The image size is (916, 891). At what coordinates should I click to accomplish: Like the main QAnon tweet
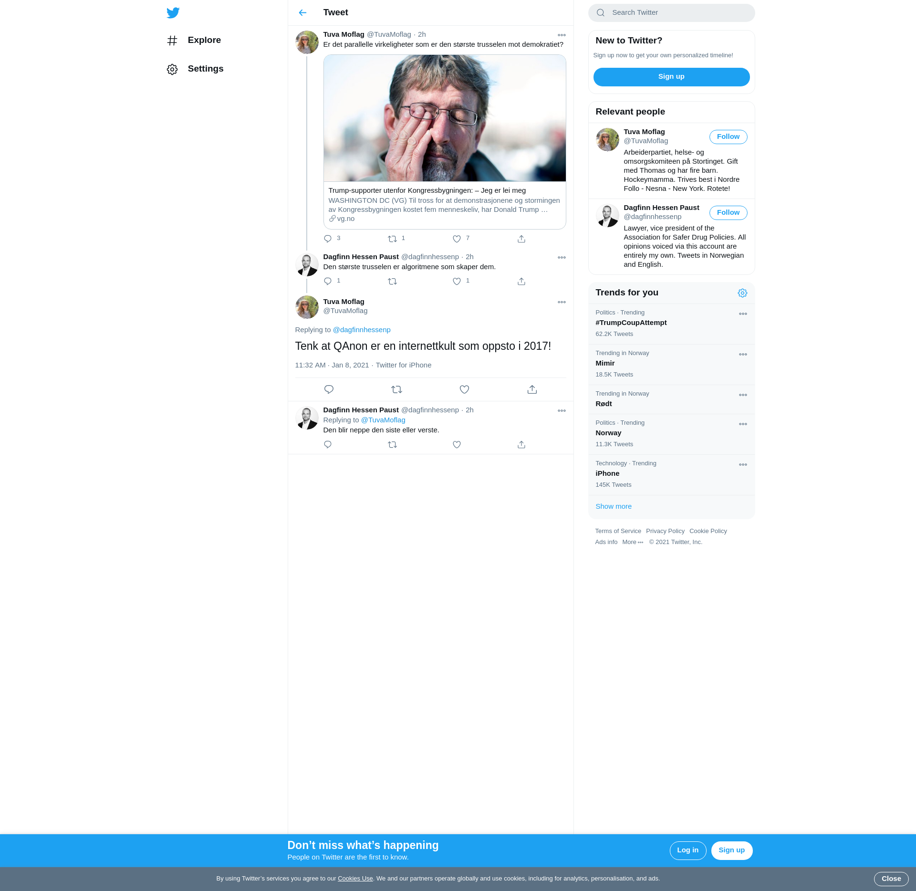pyautogui.click(x=464, y=389)
